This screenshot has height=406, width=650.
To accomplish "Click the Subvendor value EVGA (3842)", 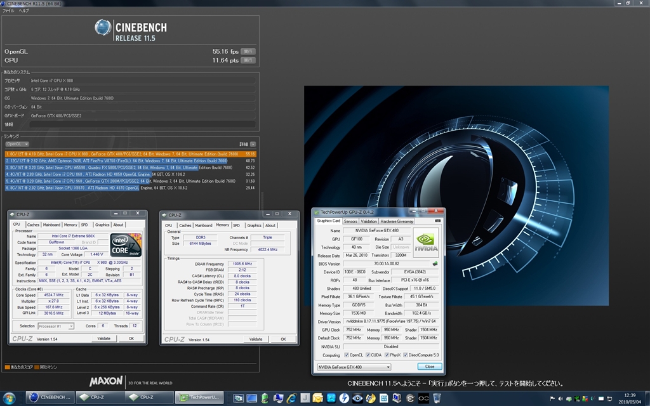I will click(x=415, y=272).
